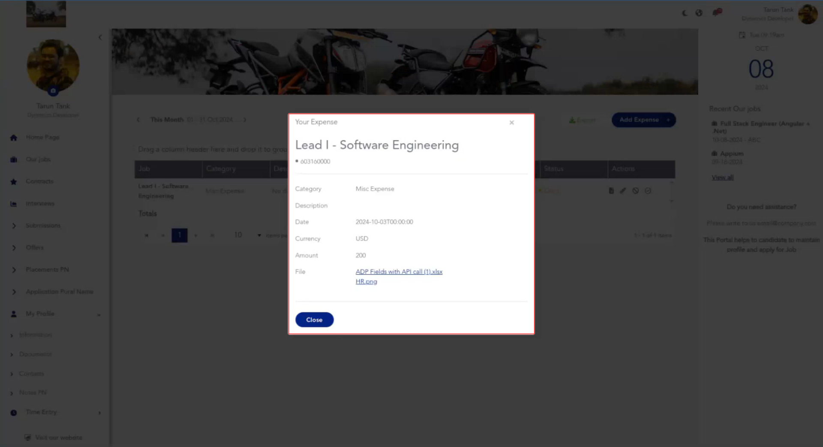
Task: Click the Export button with the download icon
Action: point(583,120)
